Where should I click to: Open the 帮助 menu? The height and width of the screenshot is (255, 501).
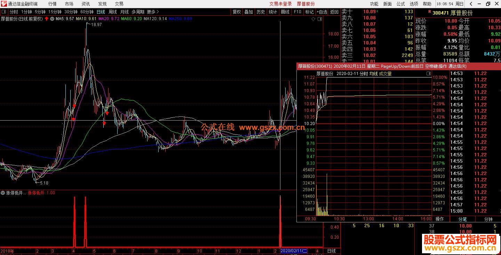pos(427,4)
